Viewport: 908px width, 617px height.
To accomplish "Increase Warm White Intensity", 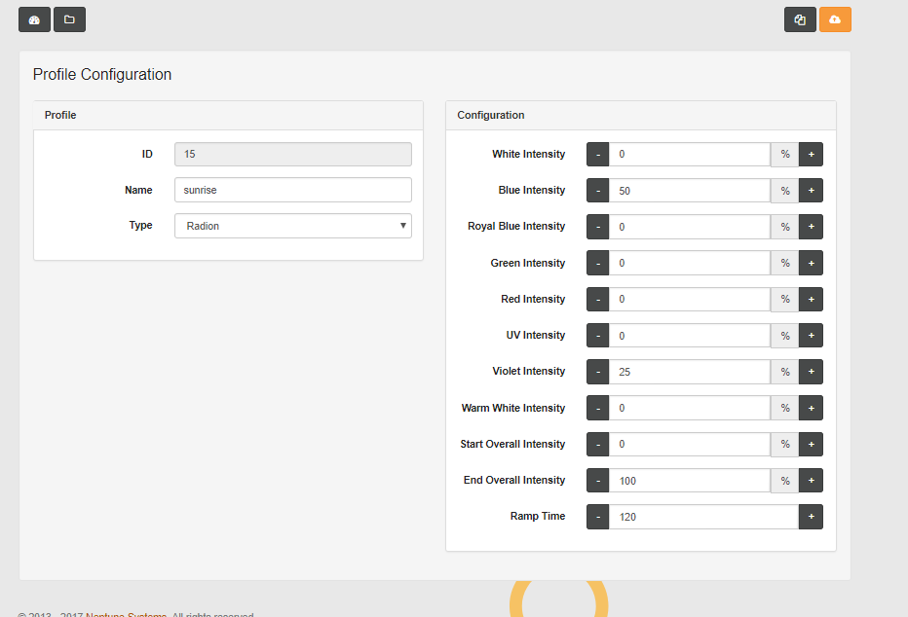I will (811, 408).
